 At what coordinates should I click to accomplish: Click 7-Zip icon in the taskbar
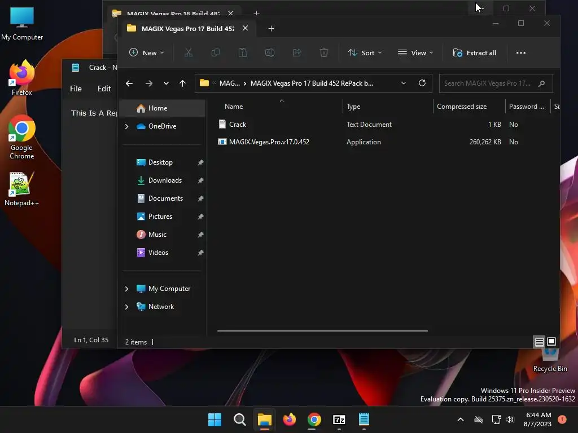[x=339, y=419]
